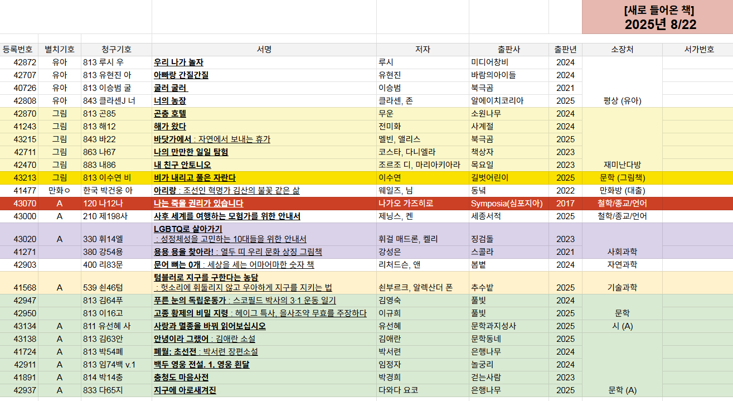Select publisher cell 미디어창비
733x401 pixels.
(509, 62)
